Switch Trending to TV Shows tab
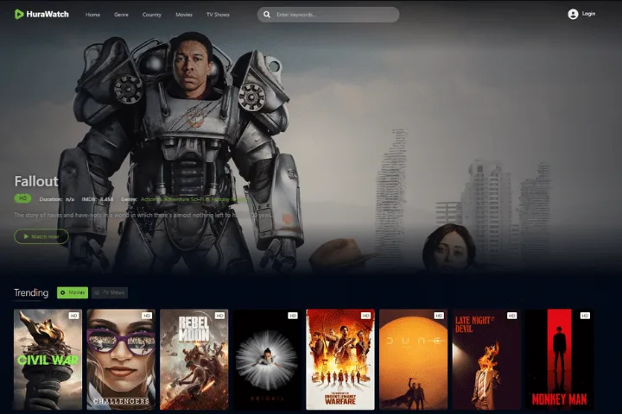The image size is (622, 414). tap(110, 292)
